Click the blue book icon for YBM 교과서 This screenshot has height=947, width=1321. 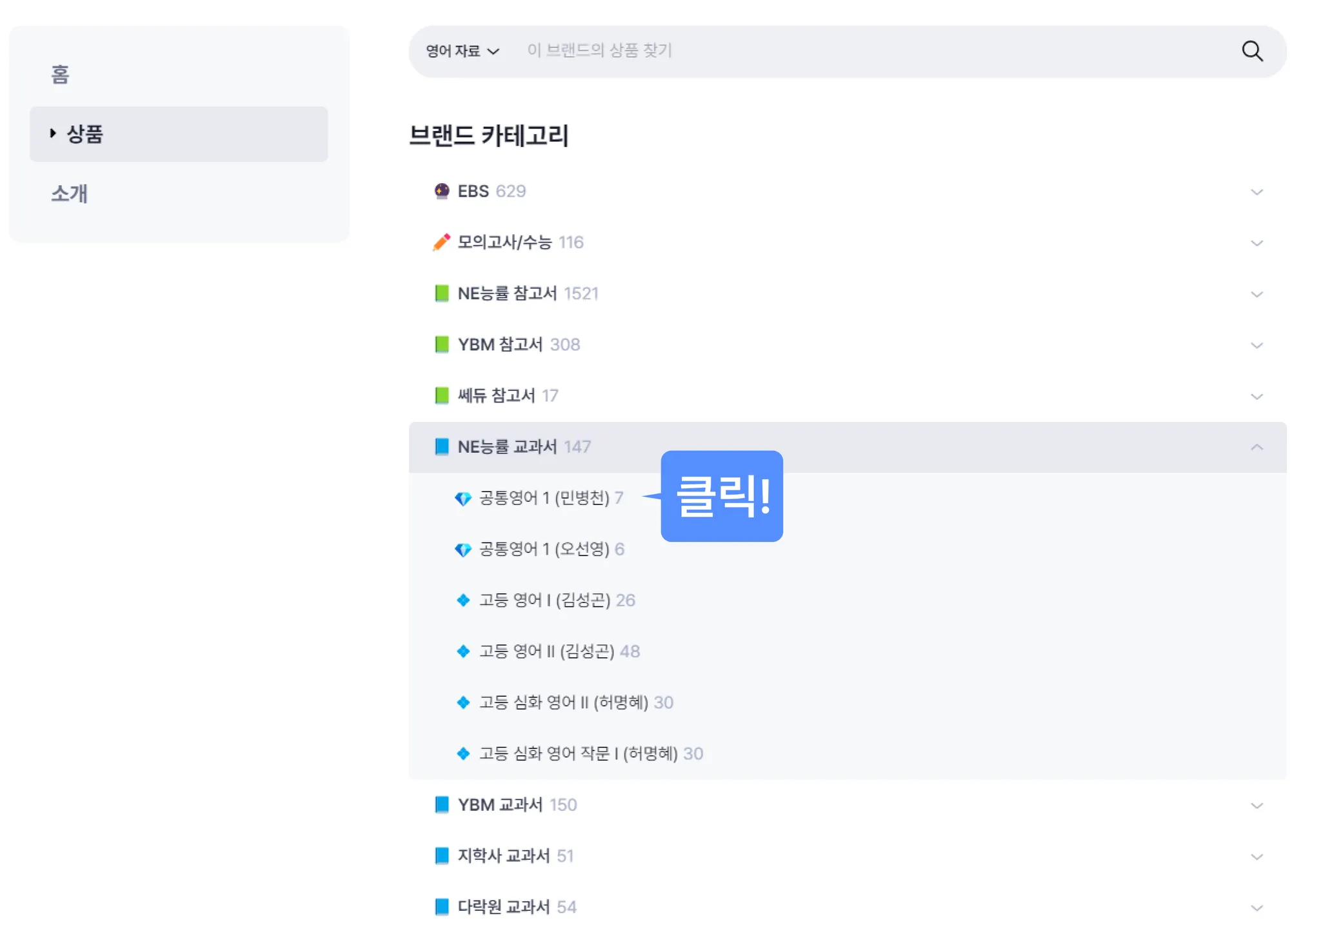[442, 804]
